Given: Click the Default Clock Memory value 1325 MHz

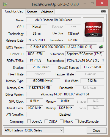Looking at the screenshot, I should [65, 108].
